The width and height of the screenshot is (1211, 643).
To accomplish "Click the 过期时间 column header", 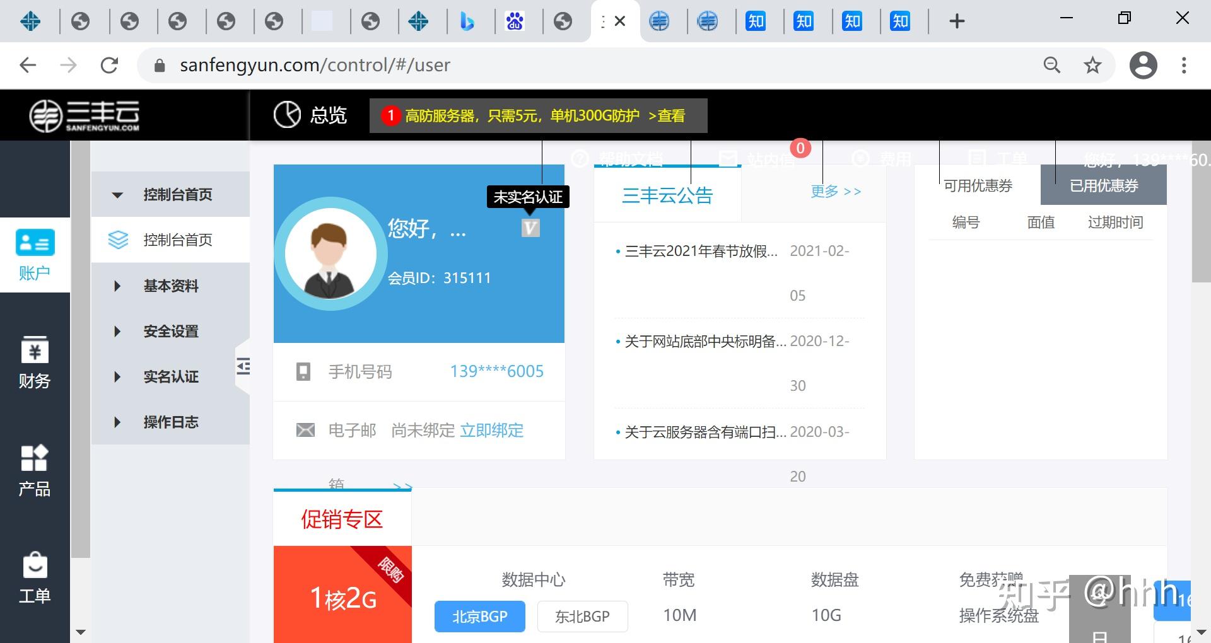I will click(1115, 222).
